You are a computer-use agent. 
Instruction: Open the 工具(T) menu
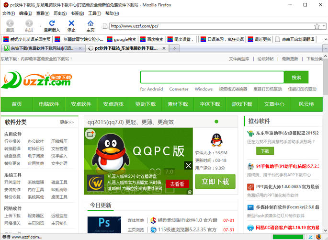(x=94, y=13)
